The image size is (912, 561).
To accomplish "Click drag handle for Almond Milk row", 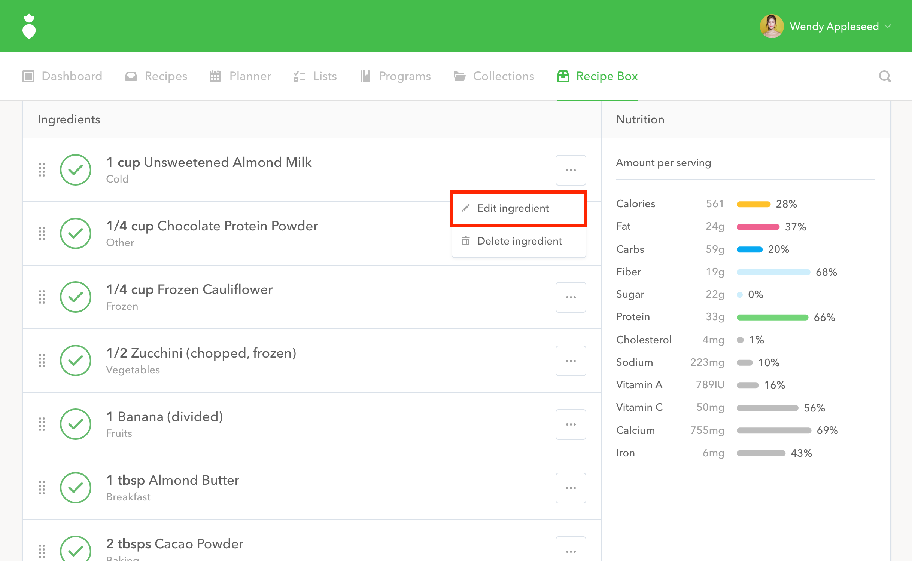I will tap(42, 170).
